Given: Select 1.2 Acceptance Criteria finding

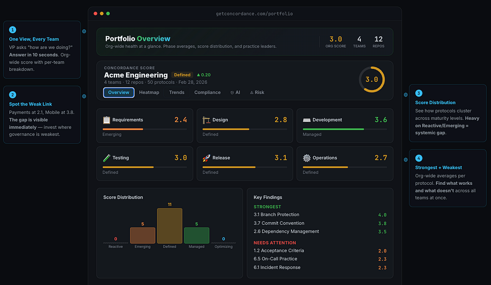Looking at the screenshot, I should click(320, 251).
